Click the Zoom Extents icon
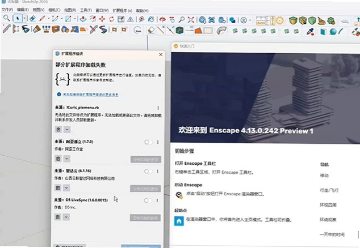 pyautogui.click(x=191, y=20)
